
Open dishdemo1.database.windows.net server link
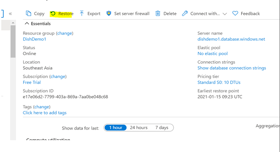click(231, 39)
